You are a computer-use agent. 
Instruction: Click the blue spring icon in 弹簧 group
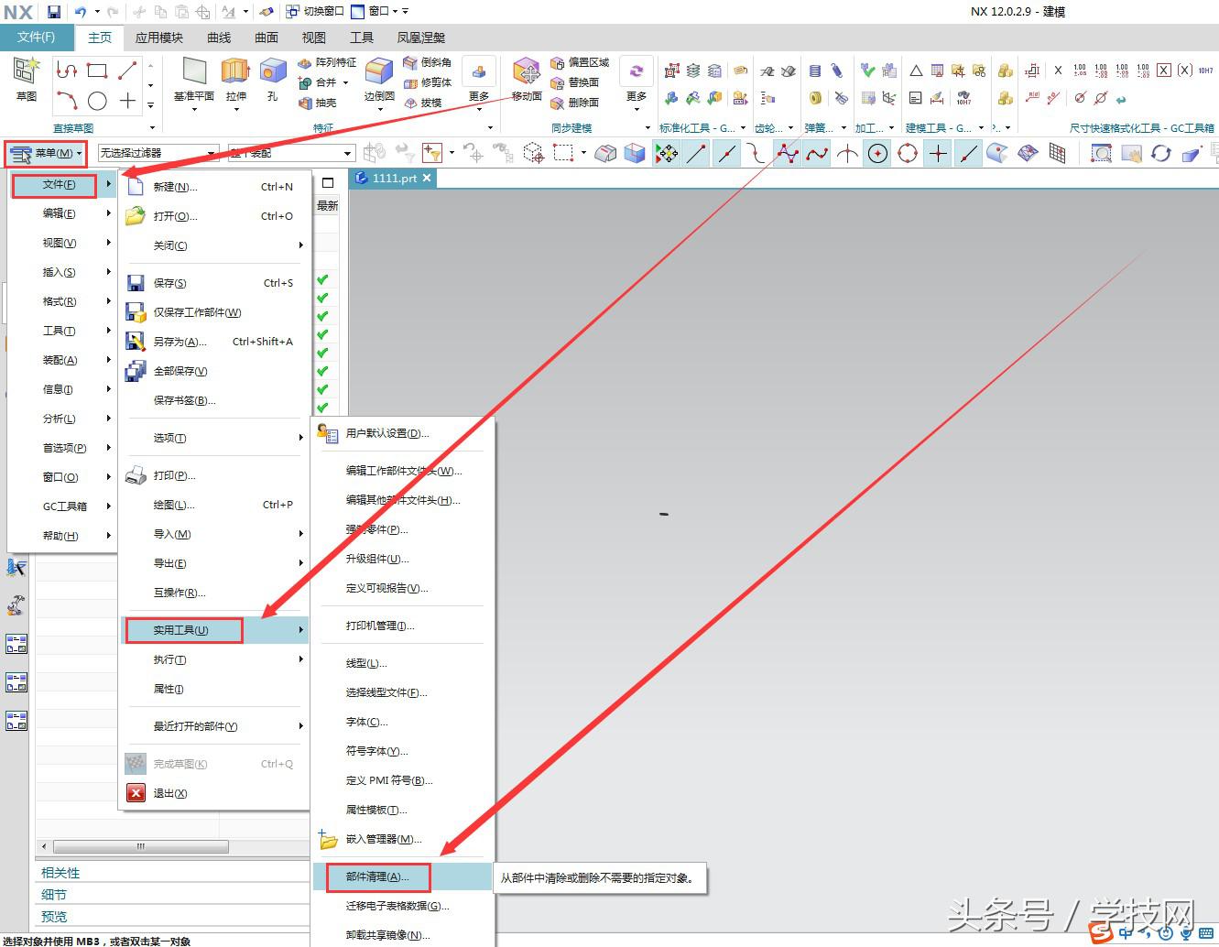(x=815, y=71)
